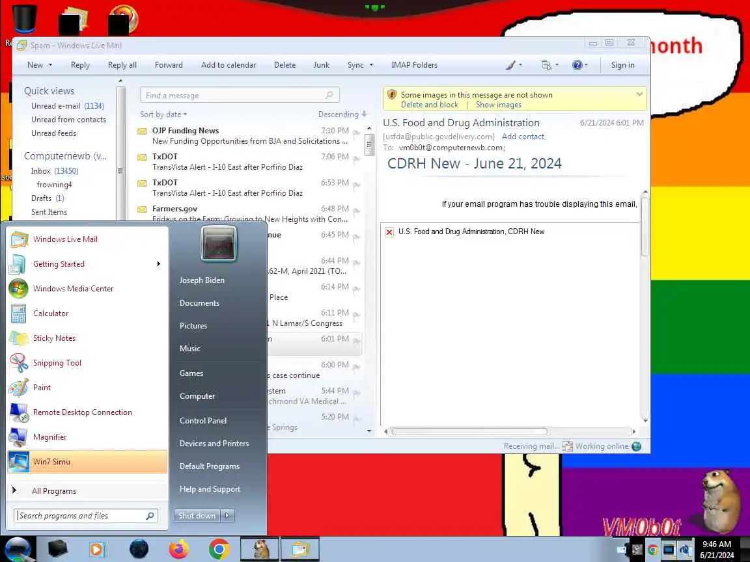Open the Sync dropdown menu

click(371, 65)
